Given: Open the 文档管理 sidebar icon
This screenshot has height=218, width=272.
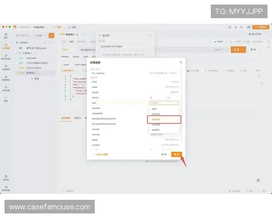Looking at the screenshot, I should pos(6,68).
